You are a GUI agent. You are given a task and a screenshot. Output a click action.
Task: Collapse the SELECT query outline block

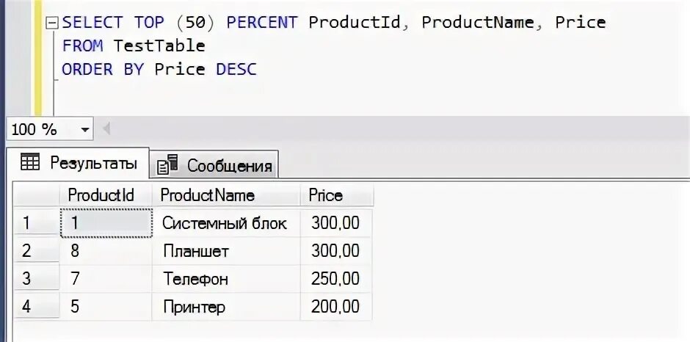(51, 23)
